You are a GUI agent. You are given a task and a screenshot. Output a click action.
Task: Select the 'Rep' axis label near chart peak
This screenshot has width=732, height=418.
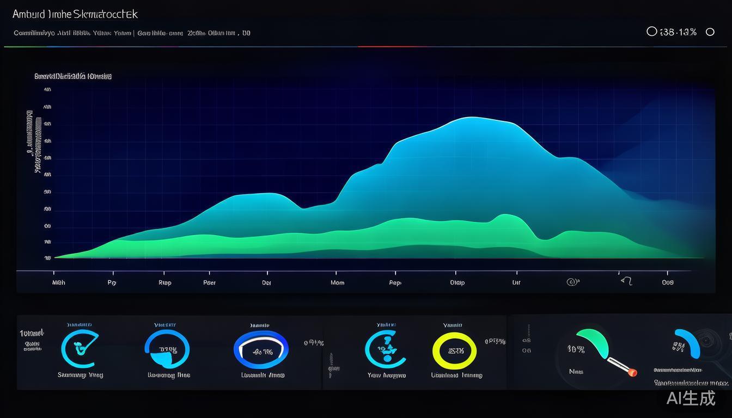395,283
